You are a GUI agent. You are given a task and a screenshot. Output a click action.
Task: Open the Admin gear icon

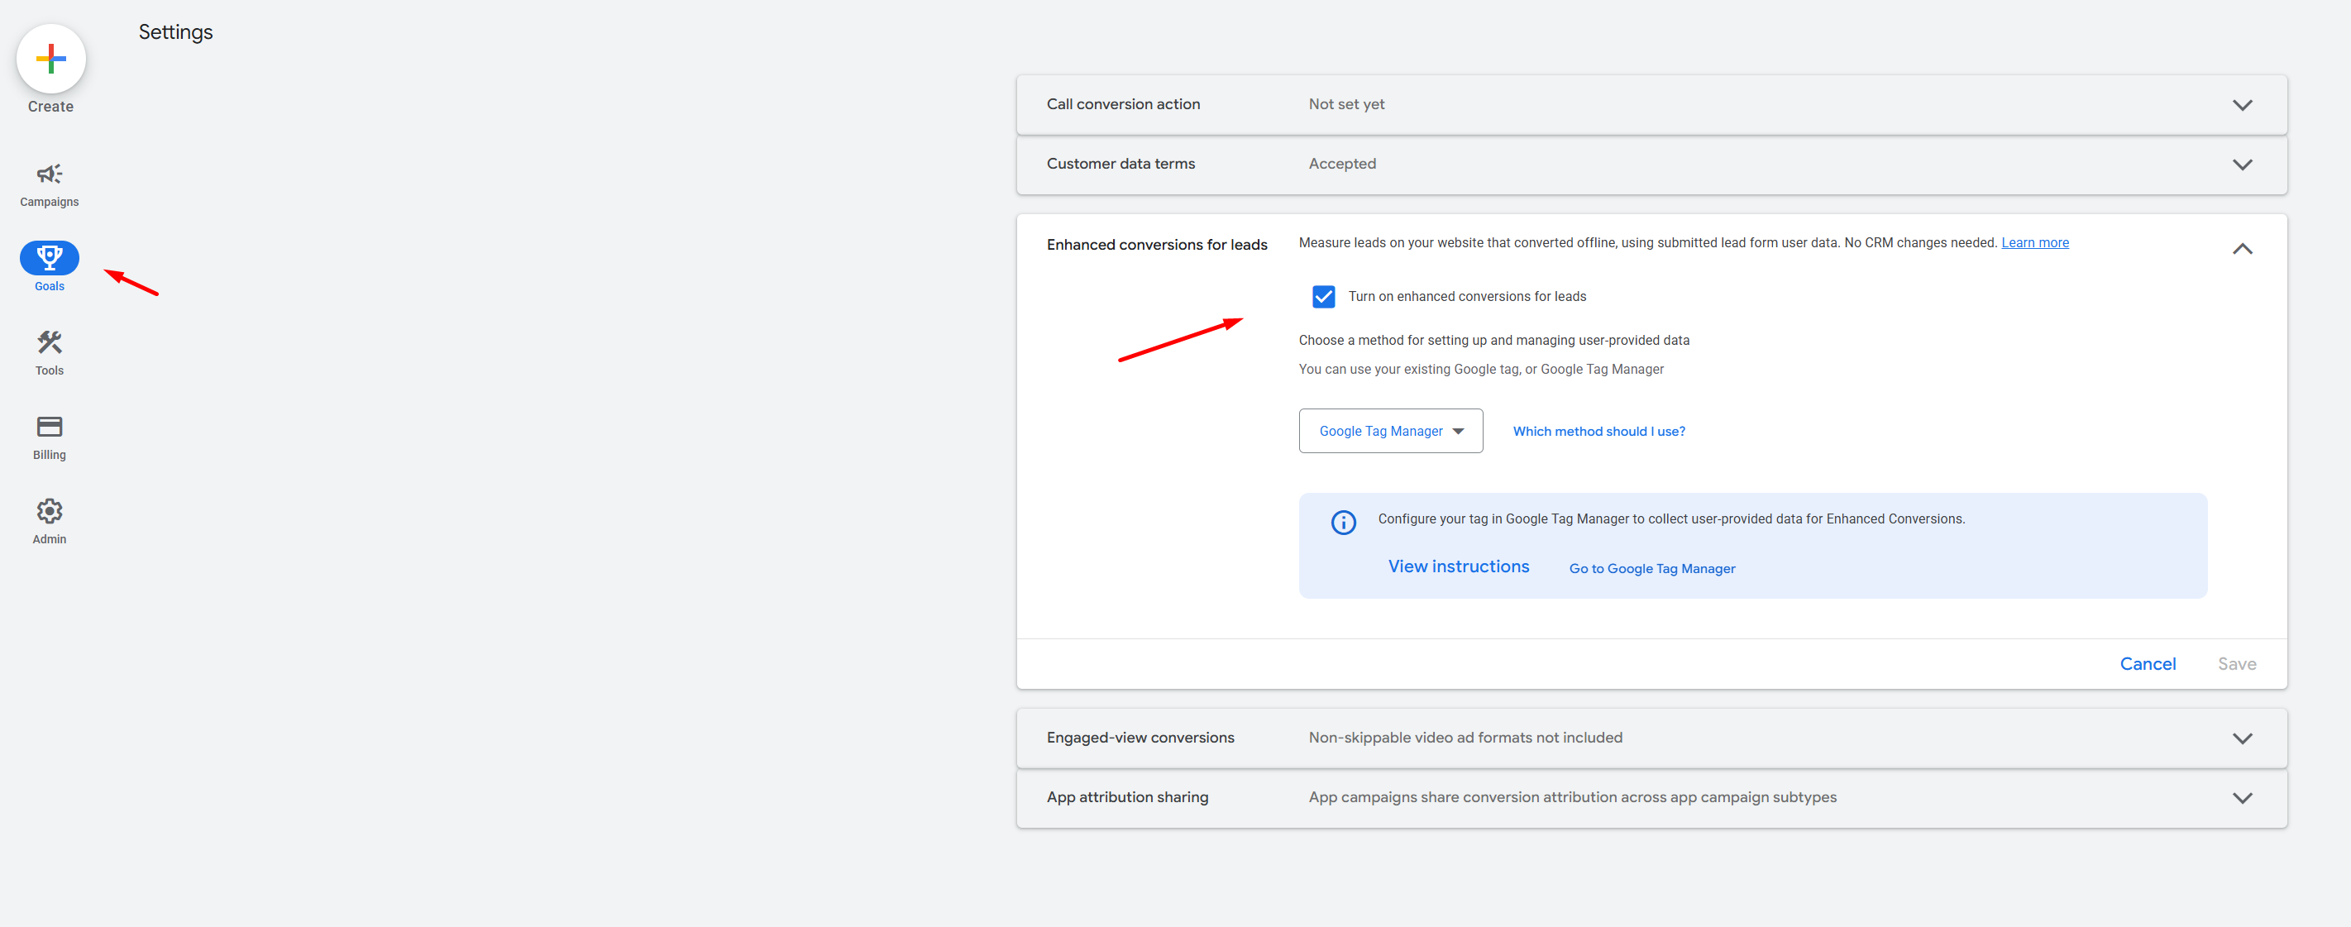tap(50, 511)
